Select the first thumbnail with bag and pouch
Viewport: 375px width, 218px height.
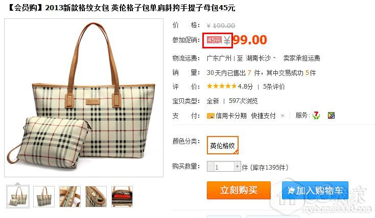coord(18,197)
